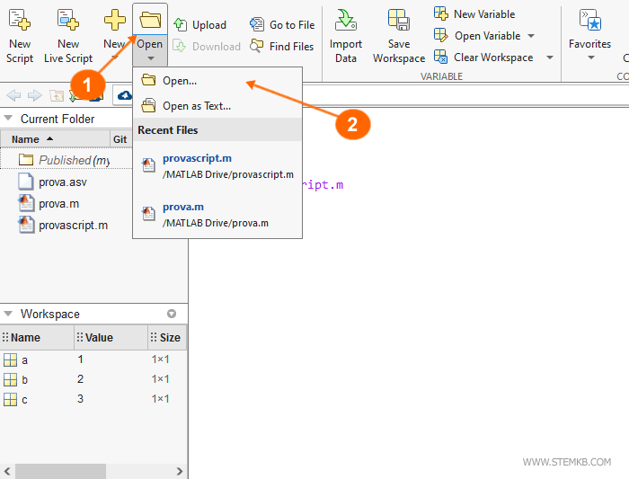Image resolution: width=629 pixels, height=479 pixels.
Task: Open the Favorites star icon
Action: pyautogui.click(x=590, y=20)
